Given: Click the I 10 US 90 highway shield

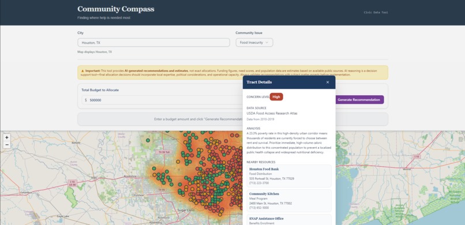Looking at the screenshot, I should point(72,183).
